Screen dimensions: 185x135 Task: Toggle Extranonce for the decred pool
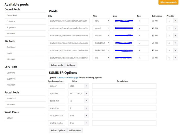coord(153,35)
